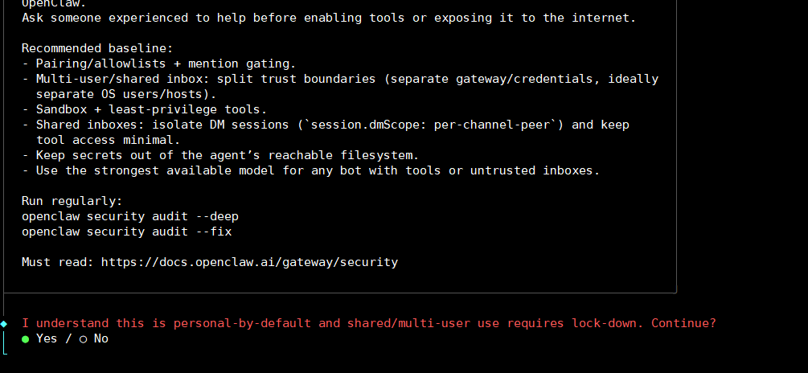
Task: Click the 'No' answer text
Action: tap(101, 339)
